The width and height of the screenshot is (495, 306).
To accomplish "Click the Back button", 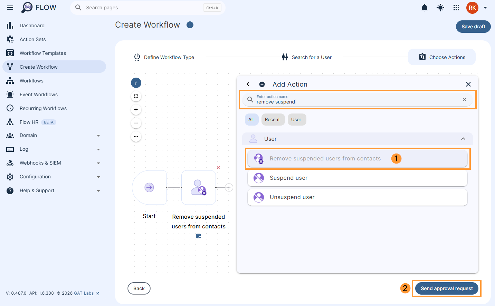I will pyautogui.click(x=139, y=288).
